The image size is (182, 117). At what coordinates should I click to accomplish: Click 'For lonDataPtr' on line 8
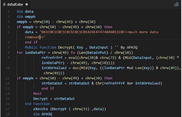31,53
